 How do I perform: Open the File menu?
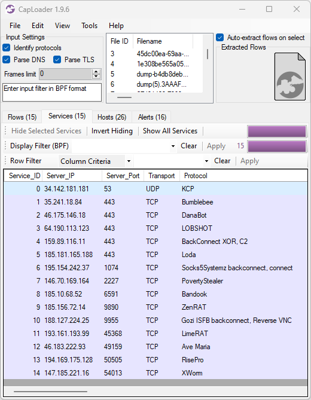point(15,26)
